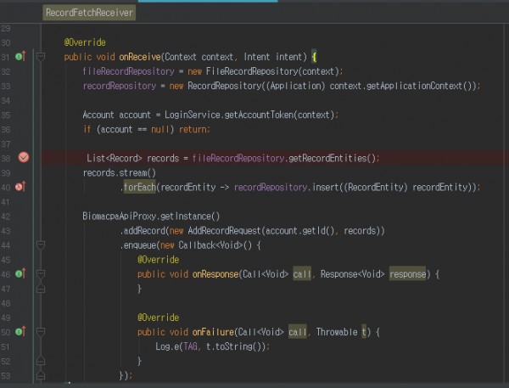Click the insert call on line 40
The width and height of the screenshot is (509, 388).
[324, 187]
